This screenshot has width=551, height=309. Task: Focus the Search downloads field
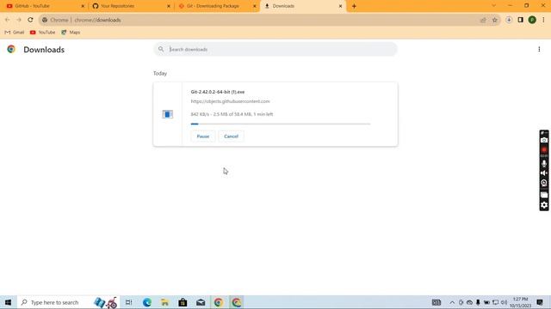click(x=275, y=50)
